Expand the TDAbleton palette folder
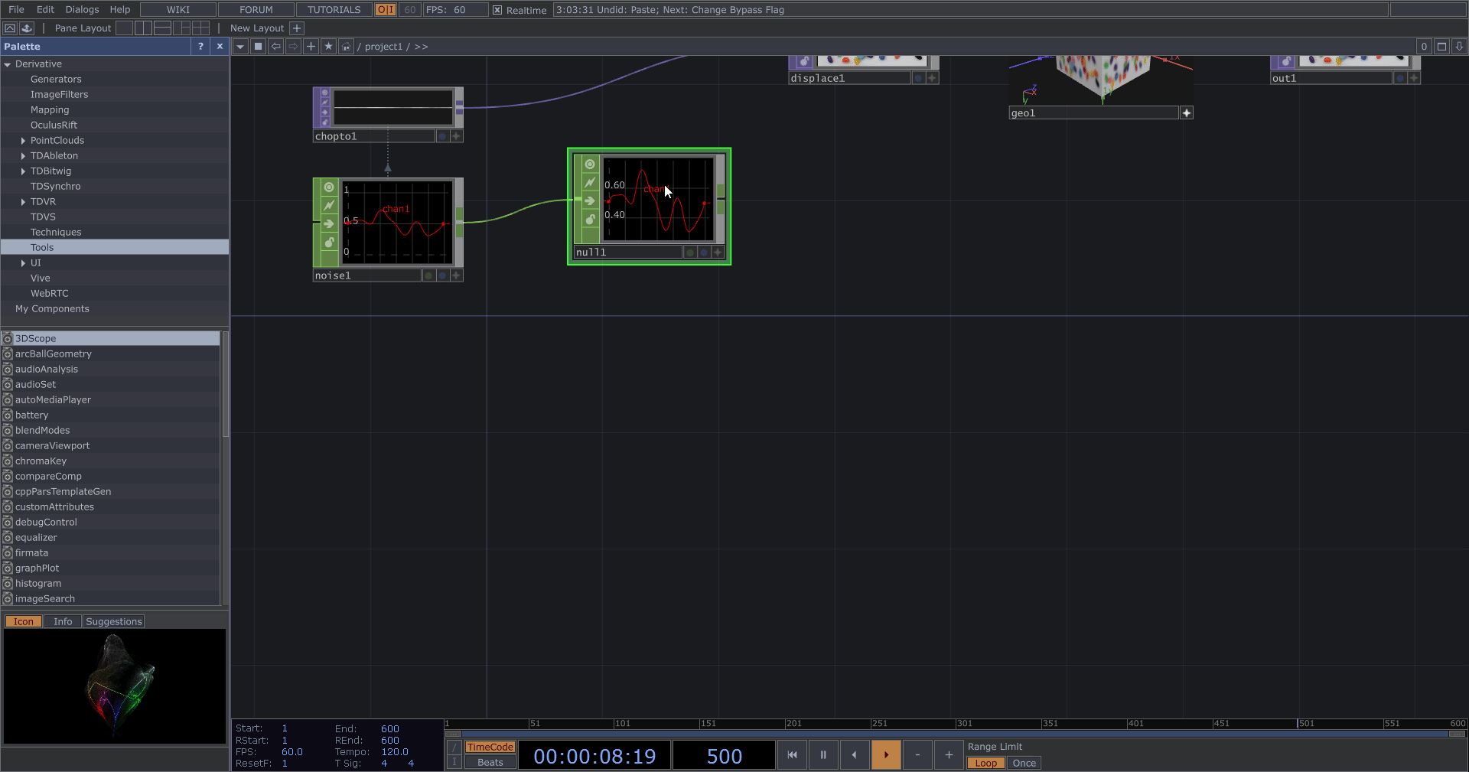The image size is (1469, 772). click(x=23, y=156)
